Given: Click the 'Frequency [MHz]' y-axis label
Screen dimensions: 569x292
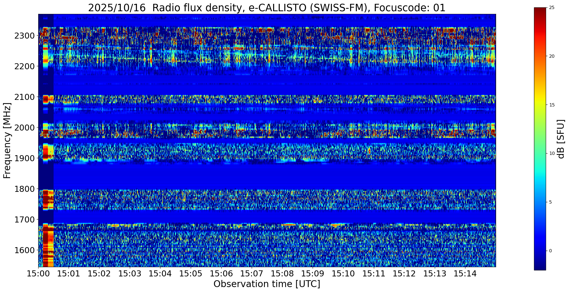Looking at the screenshot, I should click(x=7, y=140).
